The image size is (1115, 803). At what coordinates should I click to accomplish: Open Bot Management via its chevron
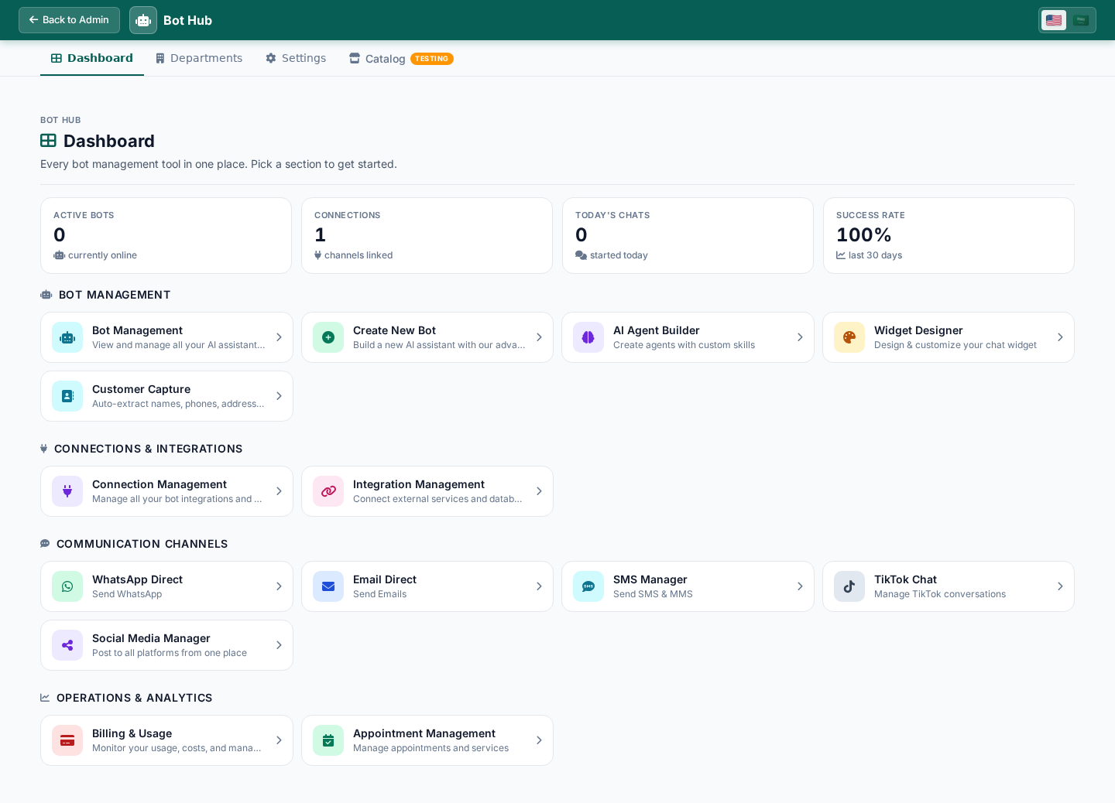tap(279, 337)
